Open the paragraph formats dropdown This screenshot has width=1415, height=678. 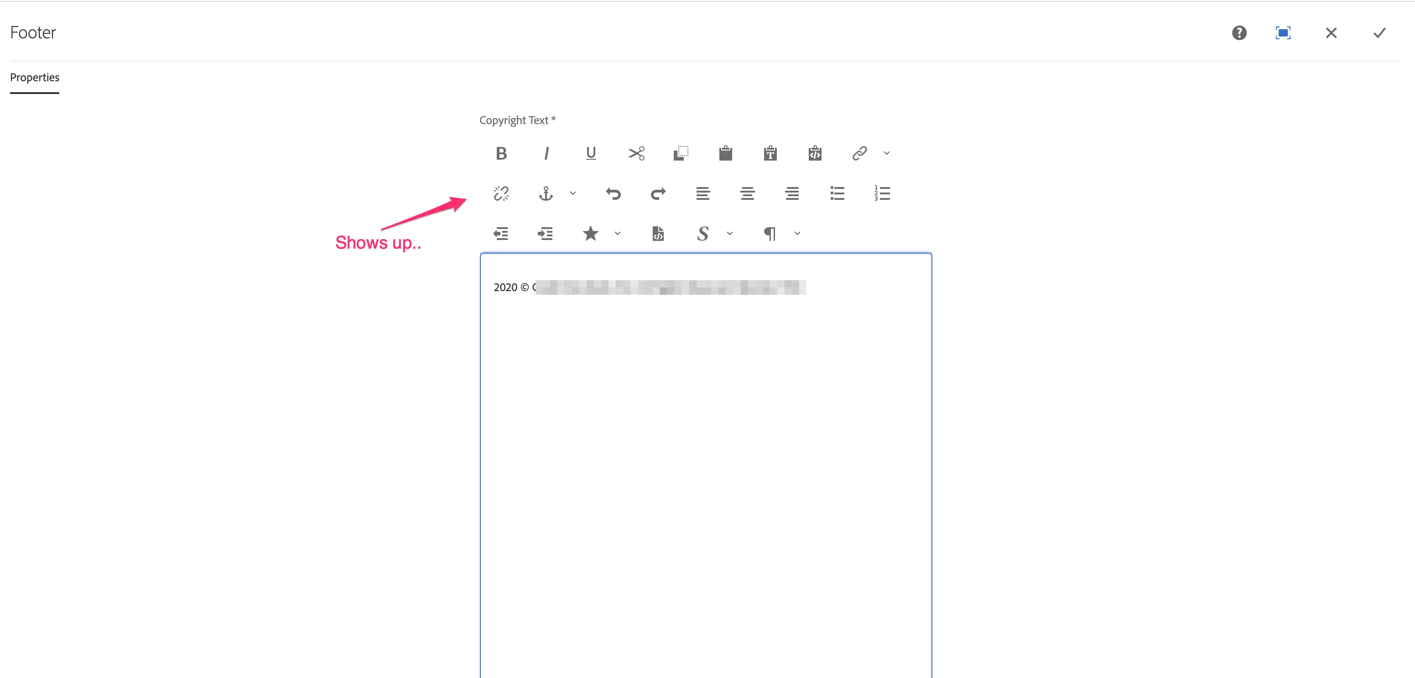(797, 234)
